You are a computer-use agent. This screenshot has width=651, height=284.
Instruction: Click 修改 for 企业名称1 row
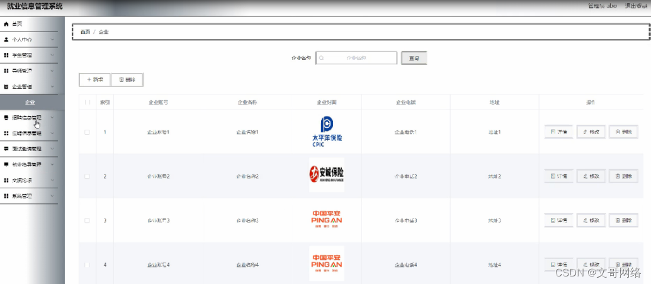click(591, 132)
